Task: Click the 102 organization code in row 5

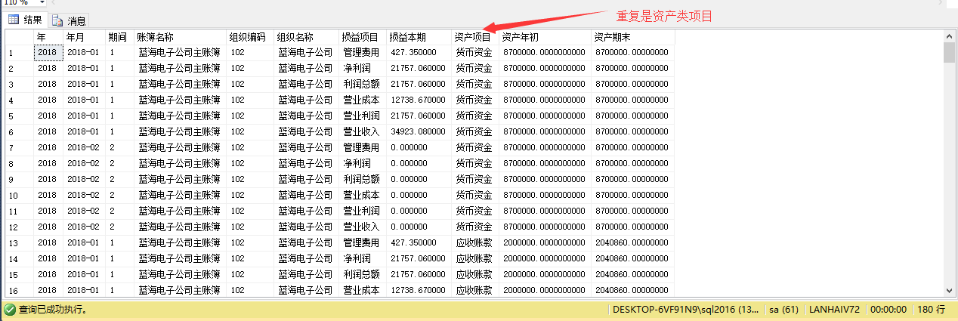Action: point(250,116)
